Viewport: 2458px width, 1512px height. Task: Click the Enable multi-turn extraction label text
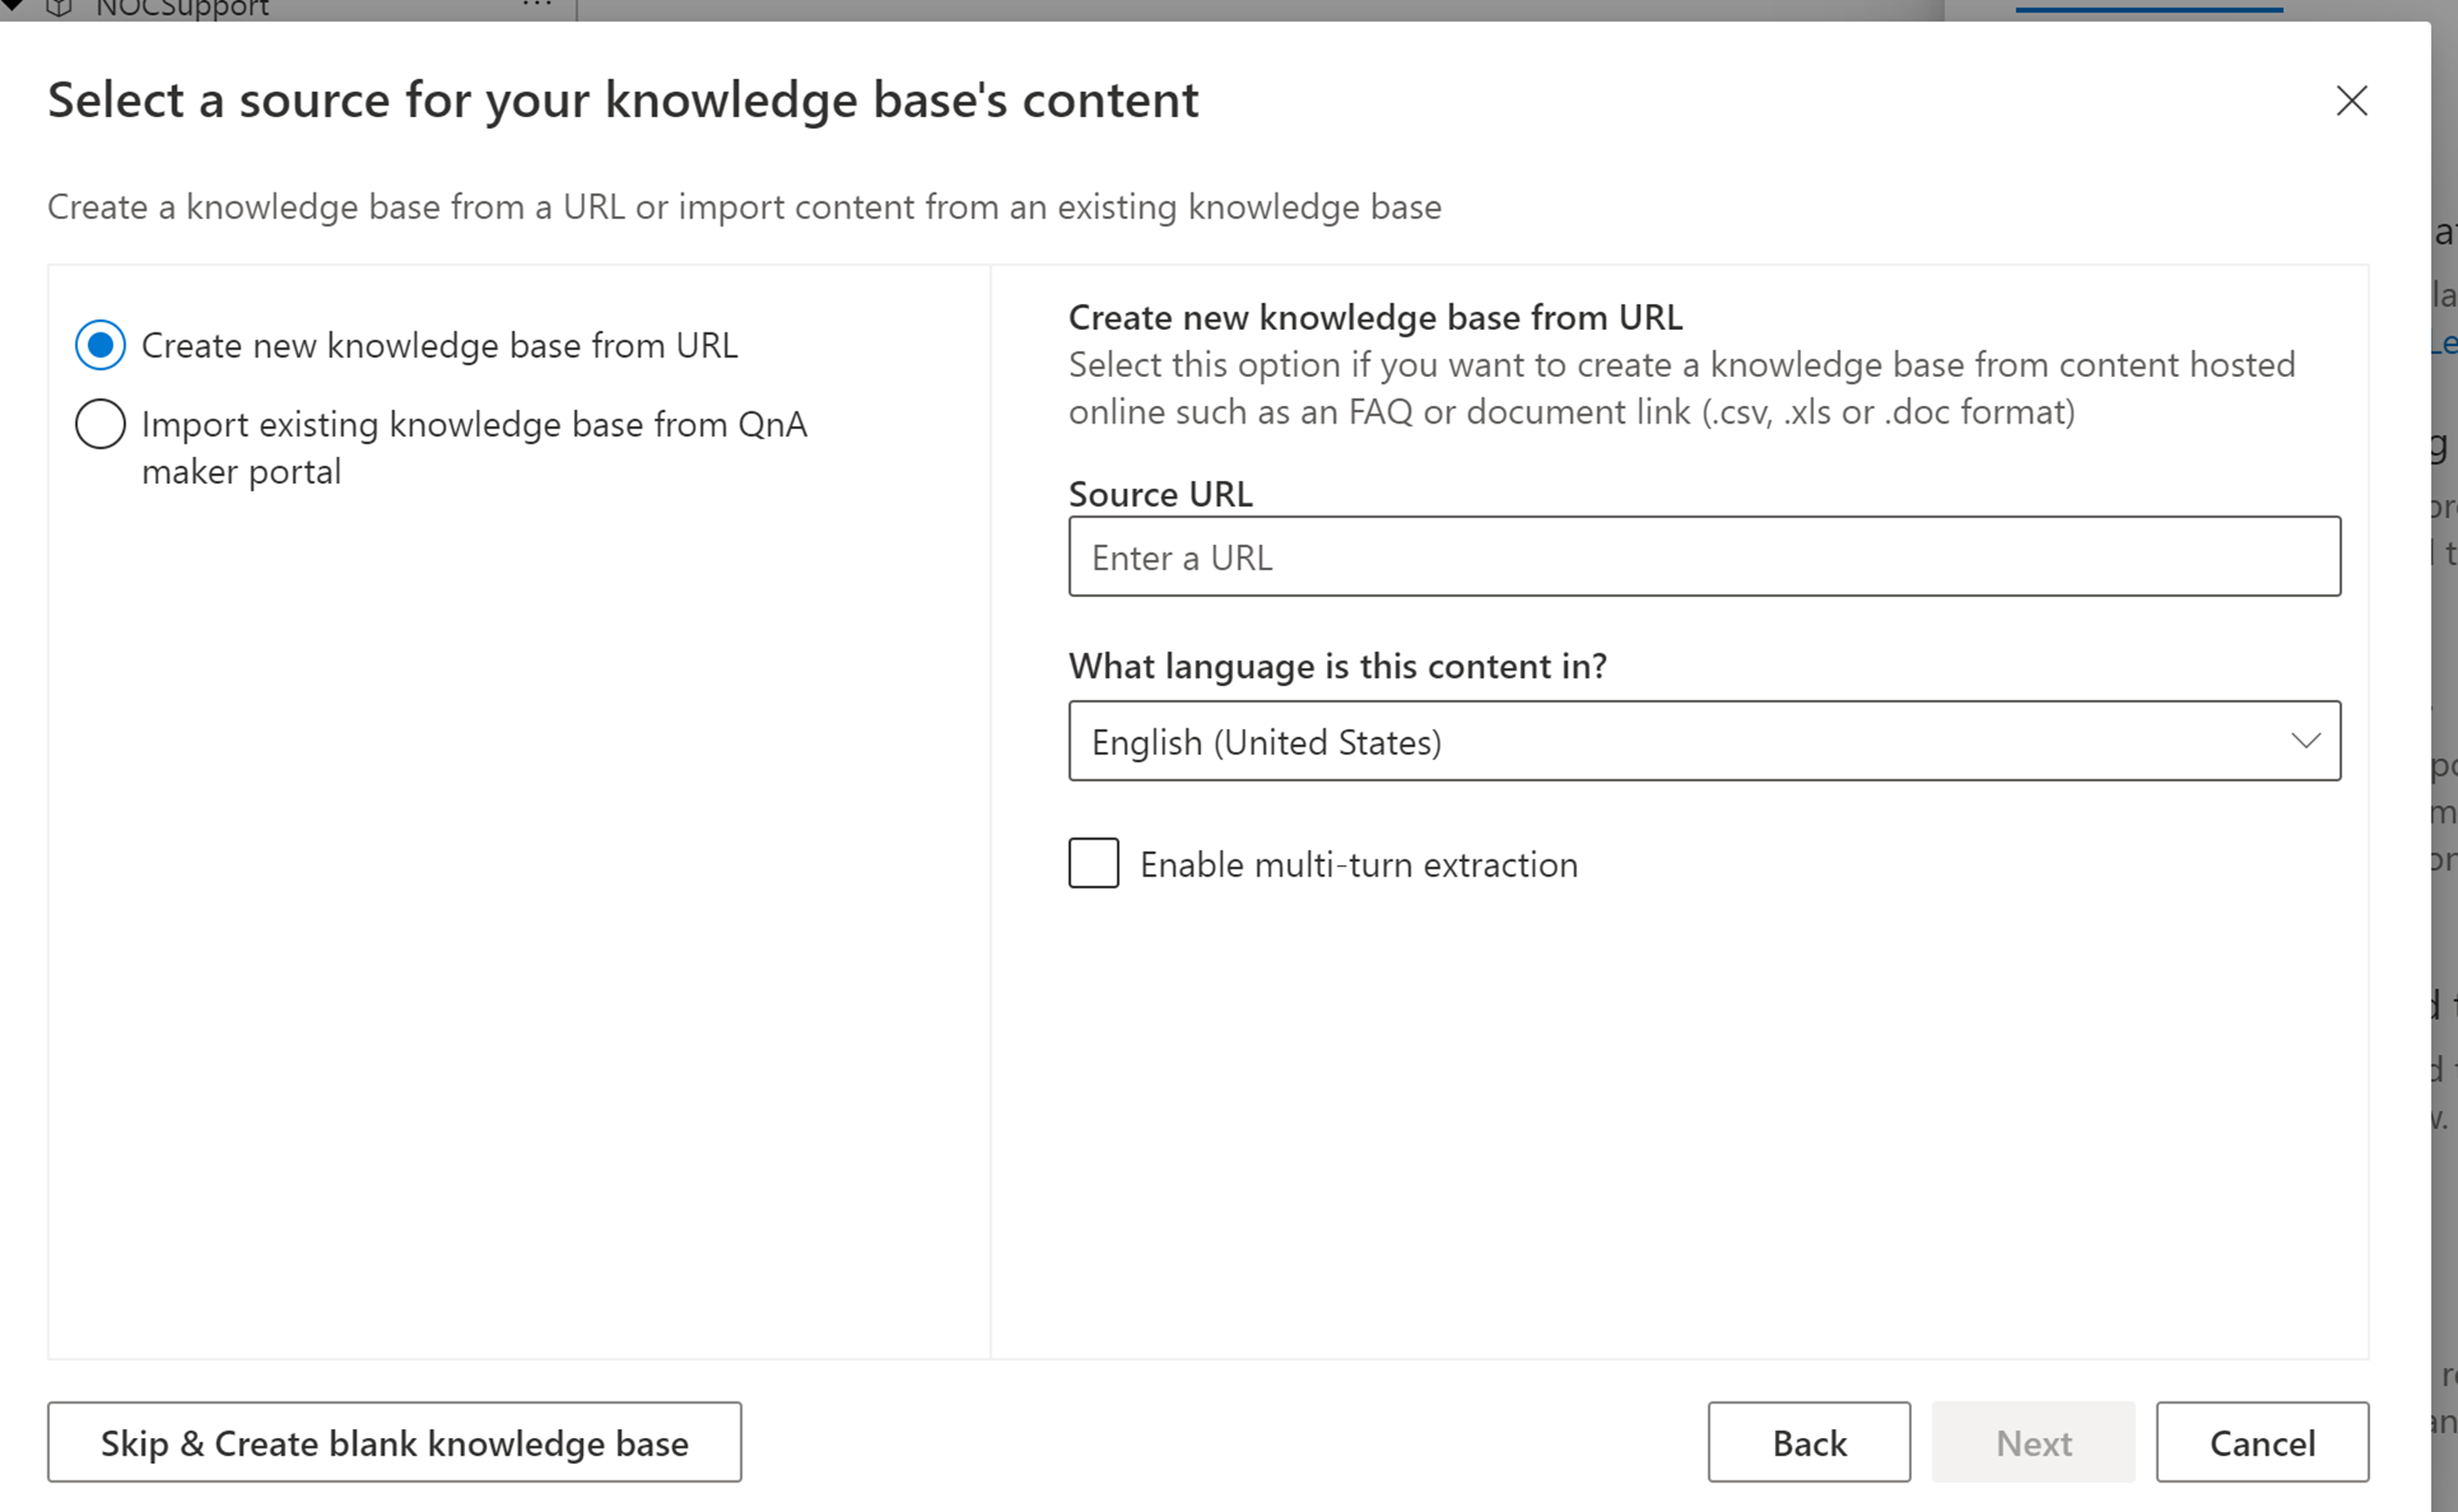tap(1359, 865)
